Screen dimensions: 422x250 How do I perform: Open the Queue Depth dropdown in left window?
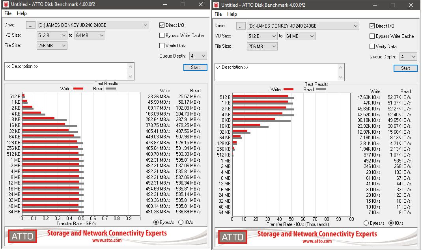[x=198, y=56]
